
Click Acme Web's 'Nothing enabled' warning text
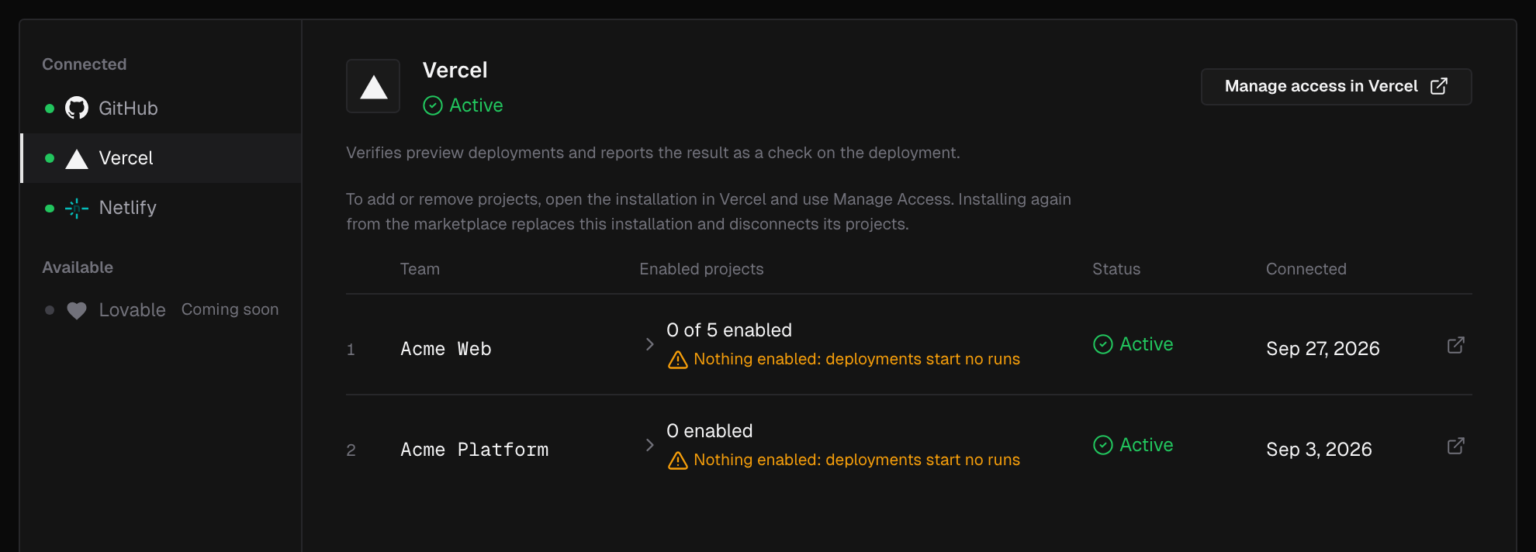tap(856, 359)
